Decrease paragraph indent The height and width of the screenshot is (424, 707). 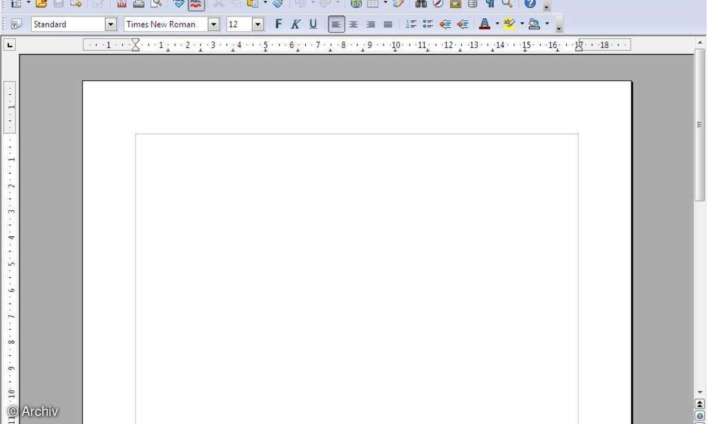coord(445,24)
